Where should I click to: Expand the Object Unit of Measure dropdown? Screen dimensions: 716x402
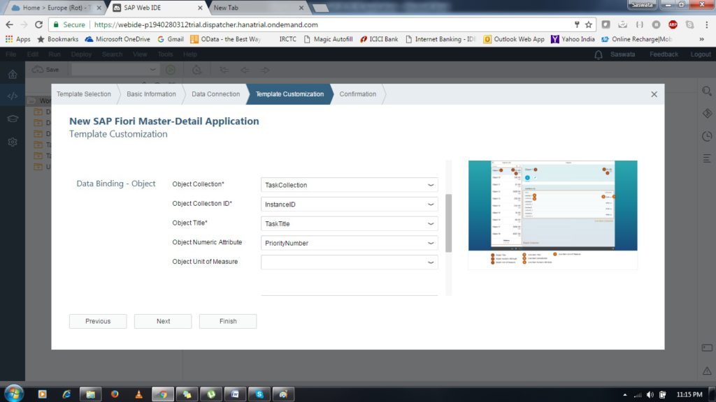(431, 262)
